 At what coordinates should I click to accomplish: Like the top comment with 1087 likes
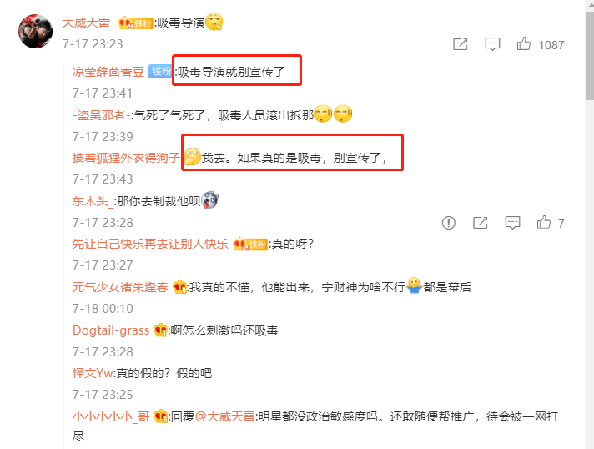[524, 44]
